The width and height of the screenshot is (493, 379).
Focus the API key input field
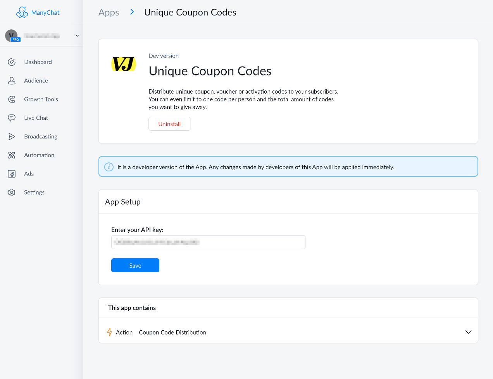tap(209, 242)
